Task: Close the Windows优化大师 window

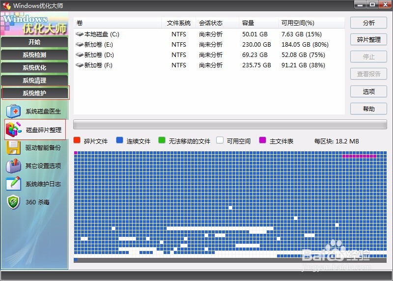Action: (x=385, y=4)
